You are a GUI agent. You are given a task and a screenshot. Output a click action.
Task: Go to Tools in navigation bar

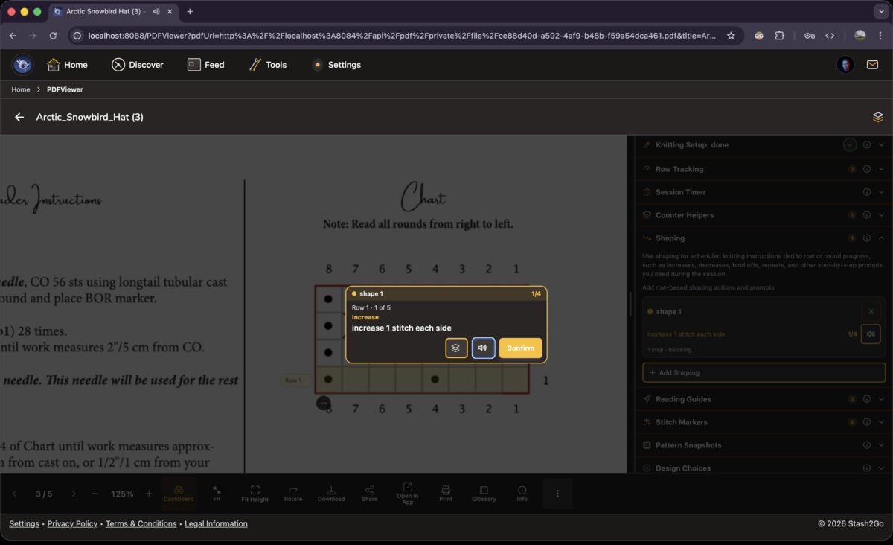[268, 65]
